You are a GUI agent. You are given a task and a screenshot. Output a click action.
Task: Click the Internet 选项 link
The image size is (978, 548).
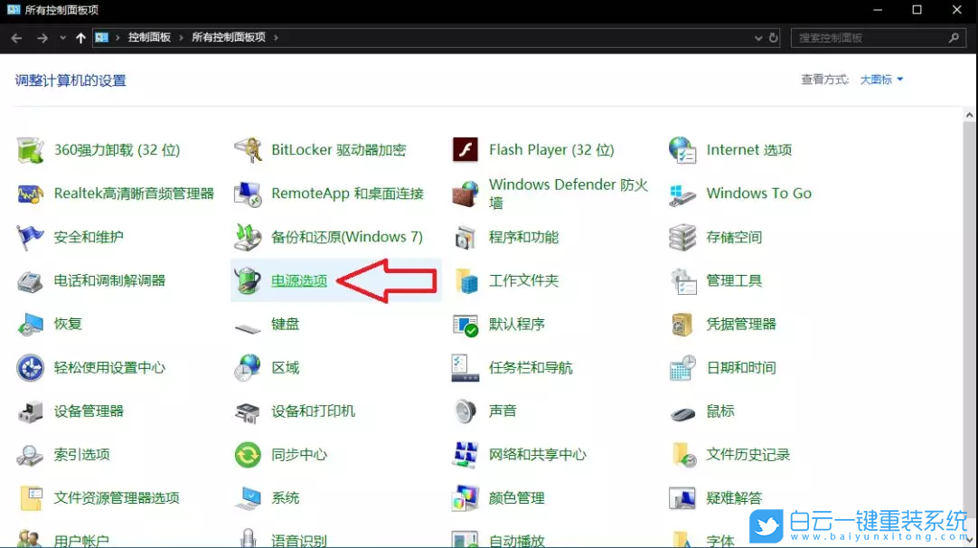748,150
